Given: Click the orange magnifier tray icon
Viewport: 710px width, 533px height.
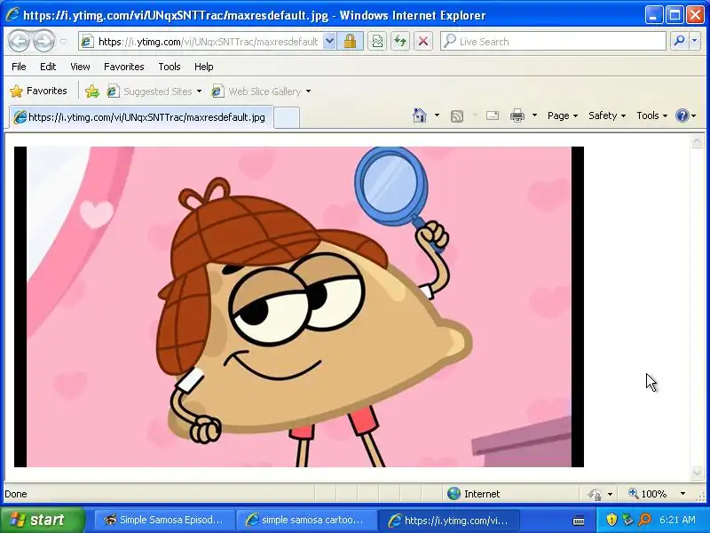Looking at the screenshot, I should [644, 520].
